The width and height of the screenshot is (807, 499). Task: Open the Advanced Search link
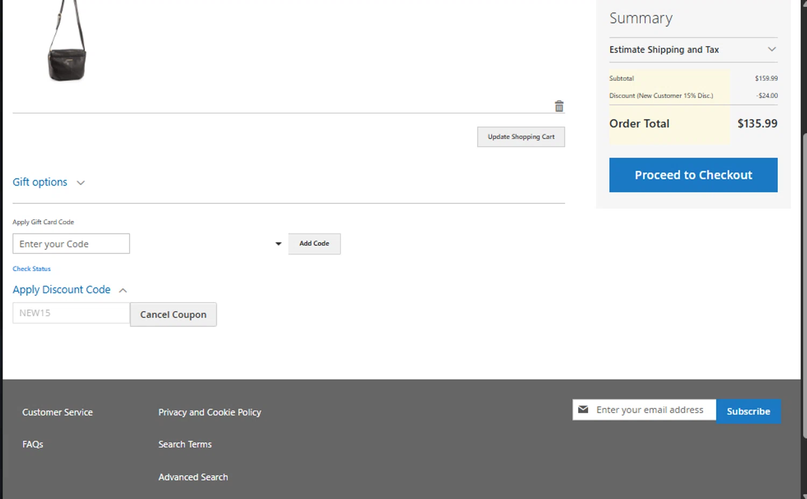tap(193, 477)
